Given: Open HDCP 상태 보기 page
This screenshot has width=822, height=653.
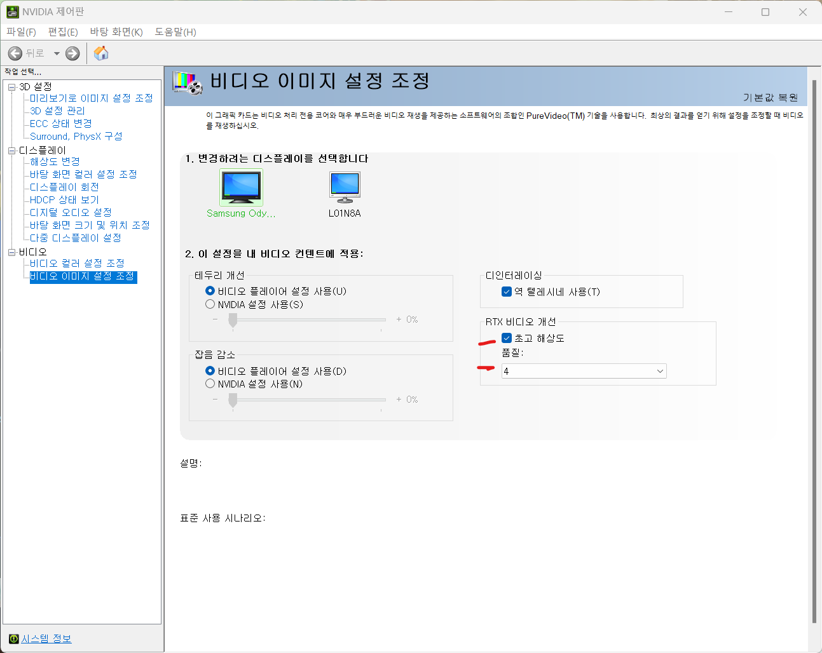Looking at the screenshot, I should coord(64,199).
